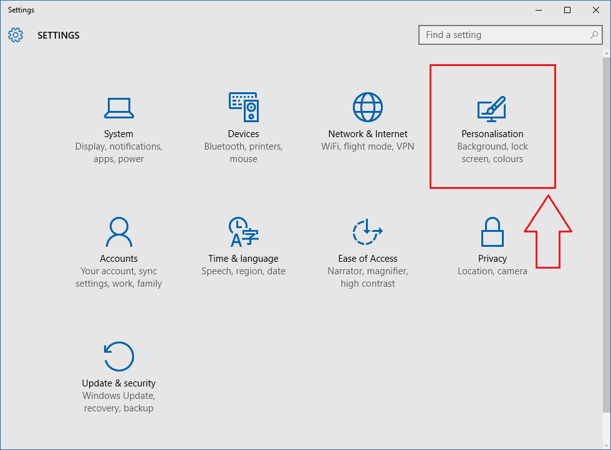
Task: Click the "SETTINGS" page heading
Action: (59, 36)
